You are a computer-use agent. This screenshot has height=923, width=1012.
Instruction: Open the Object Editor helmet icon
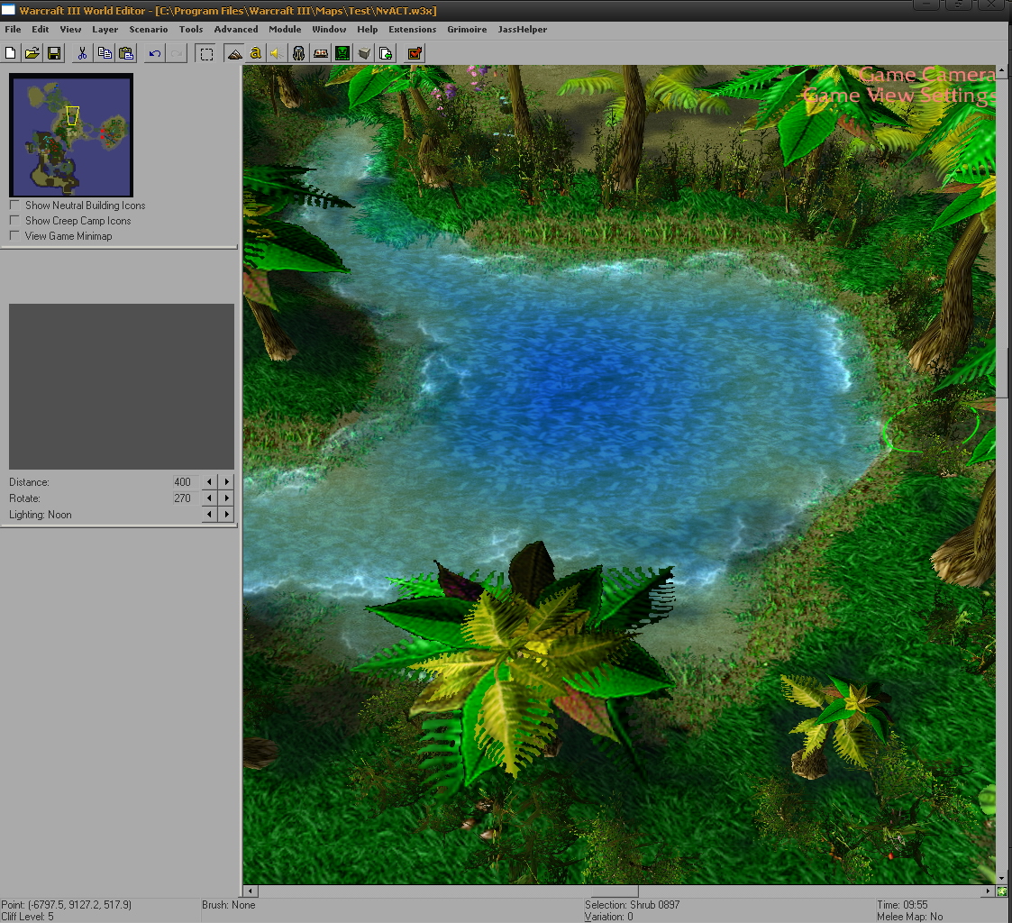(x=299, y=53)
